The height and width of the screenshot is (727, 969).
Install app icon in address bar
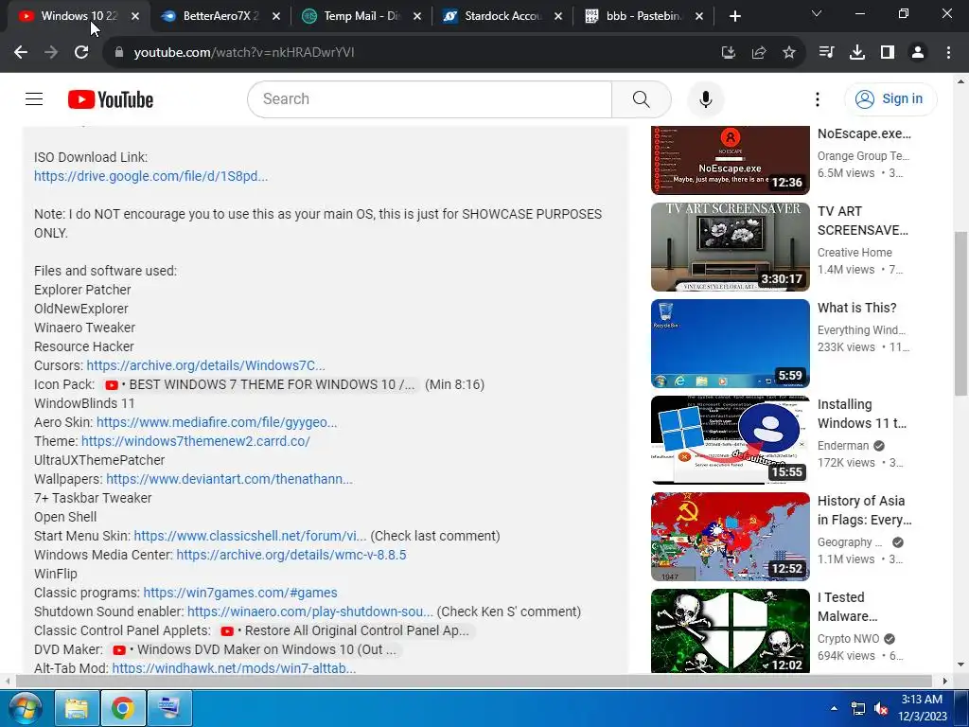[x=729, y=53]
